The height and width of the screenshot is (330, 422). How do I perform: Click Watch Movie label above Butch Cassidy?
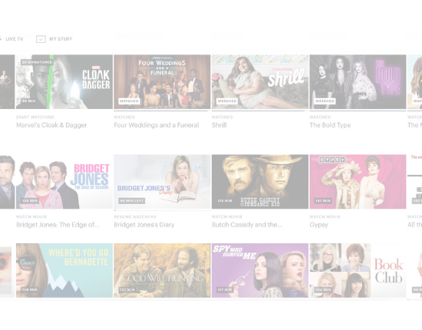227,216
